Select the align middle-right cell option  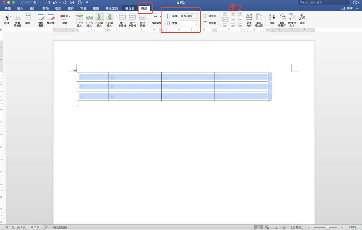coord(240,19)
